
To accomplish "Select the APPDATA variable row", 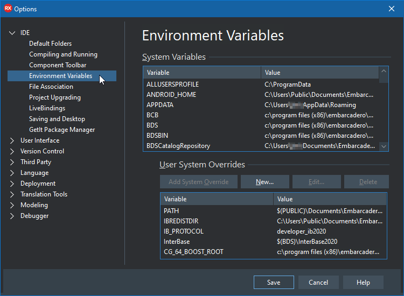I will [261, 105].
